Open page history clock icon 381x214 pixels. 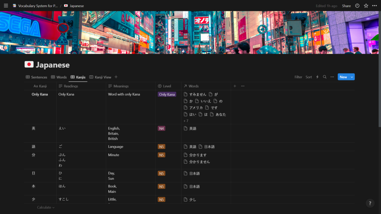click(357, 6)
